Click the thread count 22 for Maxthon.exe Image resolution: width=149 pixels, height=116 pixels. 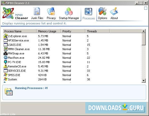(88, 58)
